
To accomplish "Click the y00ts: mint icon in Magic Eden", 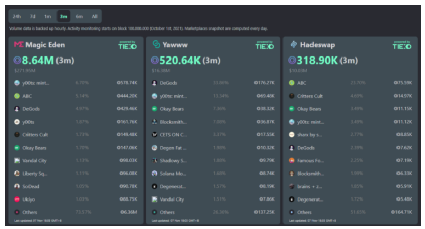I will [x=17, y=83].
